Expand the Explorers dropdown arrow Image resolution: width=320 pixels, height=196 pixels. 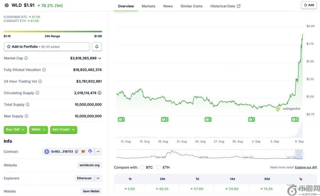click(x=98, y=178)
